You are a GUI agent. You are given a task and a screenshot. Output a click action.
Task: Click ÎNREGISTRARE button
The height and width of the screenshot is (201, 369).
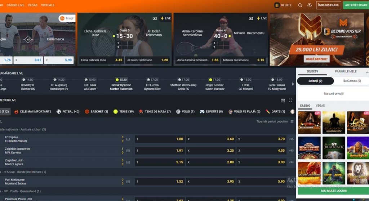click(x=329, y=5)
